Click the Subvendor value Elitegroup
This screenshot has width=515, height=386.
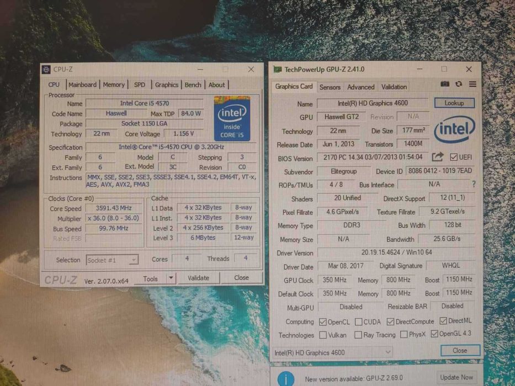click(343, 171)
